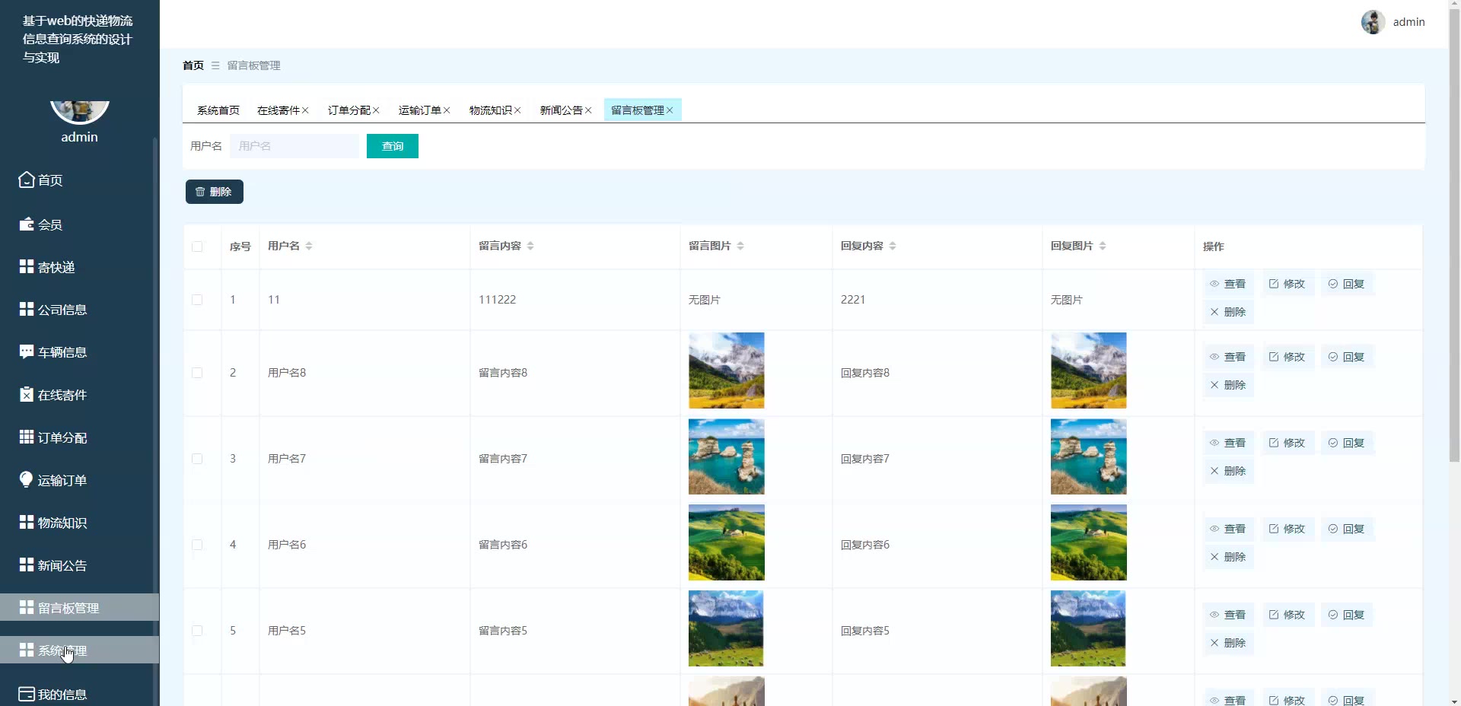Sort table by 留言图片 column

pyautogui.click(x=740, y=246)
